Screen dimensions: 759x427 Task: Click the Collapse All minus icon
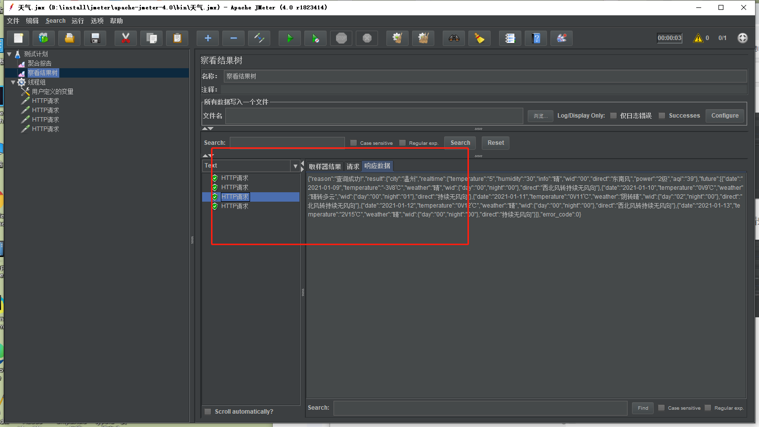(234, 38)
